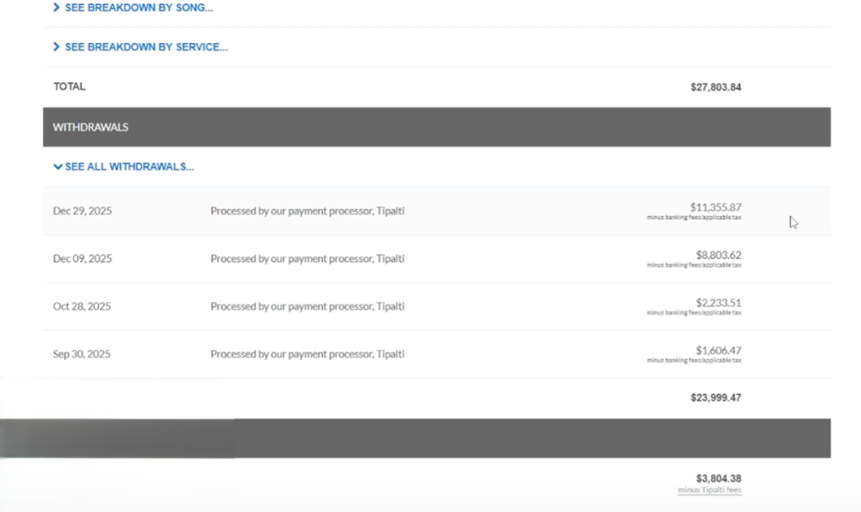861x512 pixels.
Task: Select the $1,606.47 withdrawal amount
Action: point(717,350)
